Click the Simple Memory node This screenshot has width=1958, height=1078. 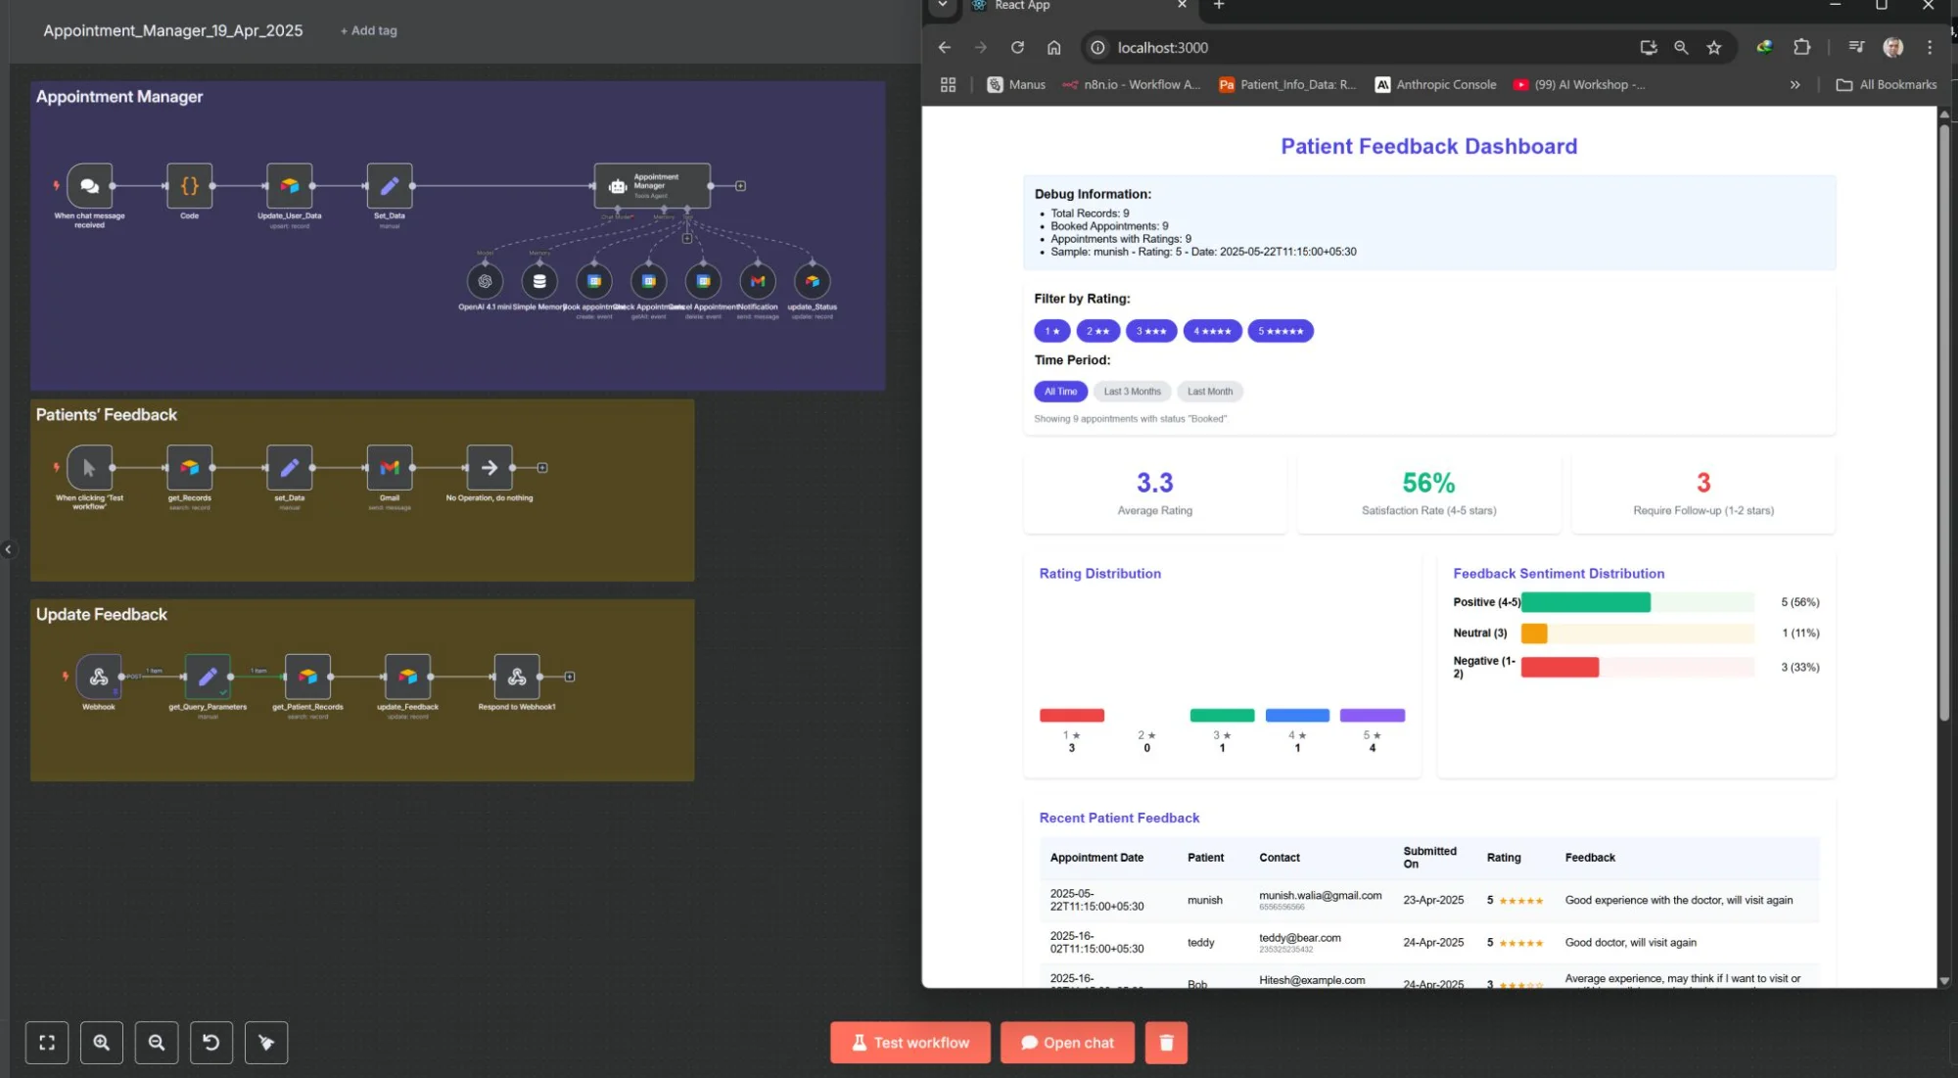point(539,282)
